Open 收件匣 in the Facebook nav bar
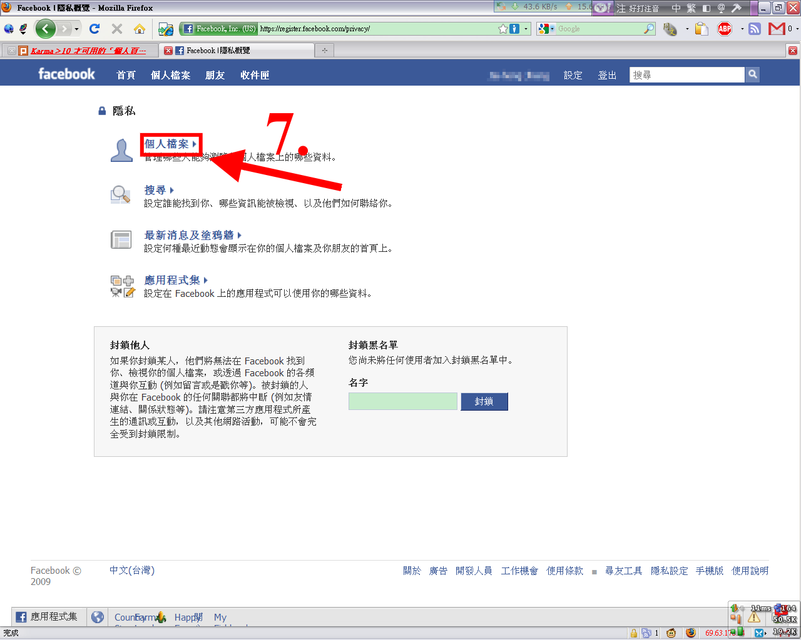This screenshot has height=640, width=801. 255,75
